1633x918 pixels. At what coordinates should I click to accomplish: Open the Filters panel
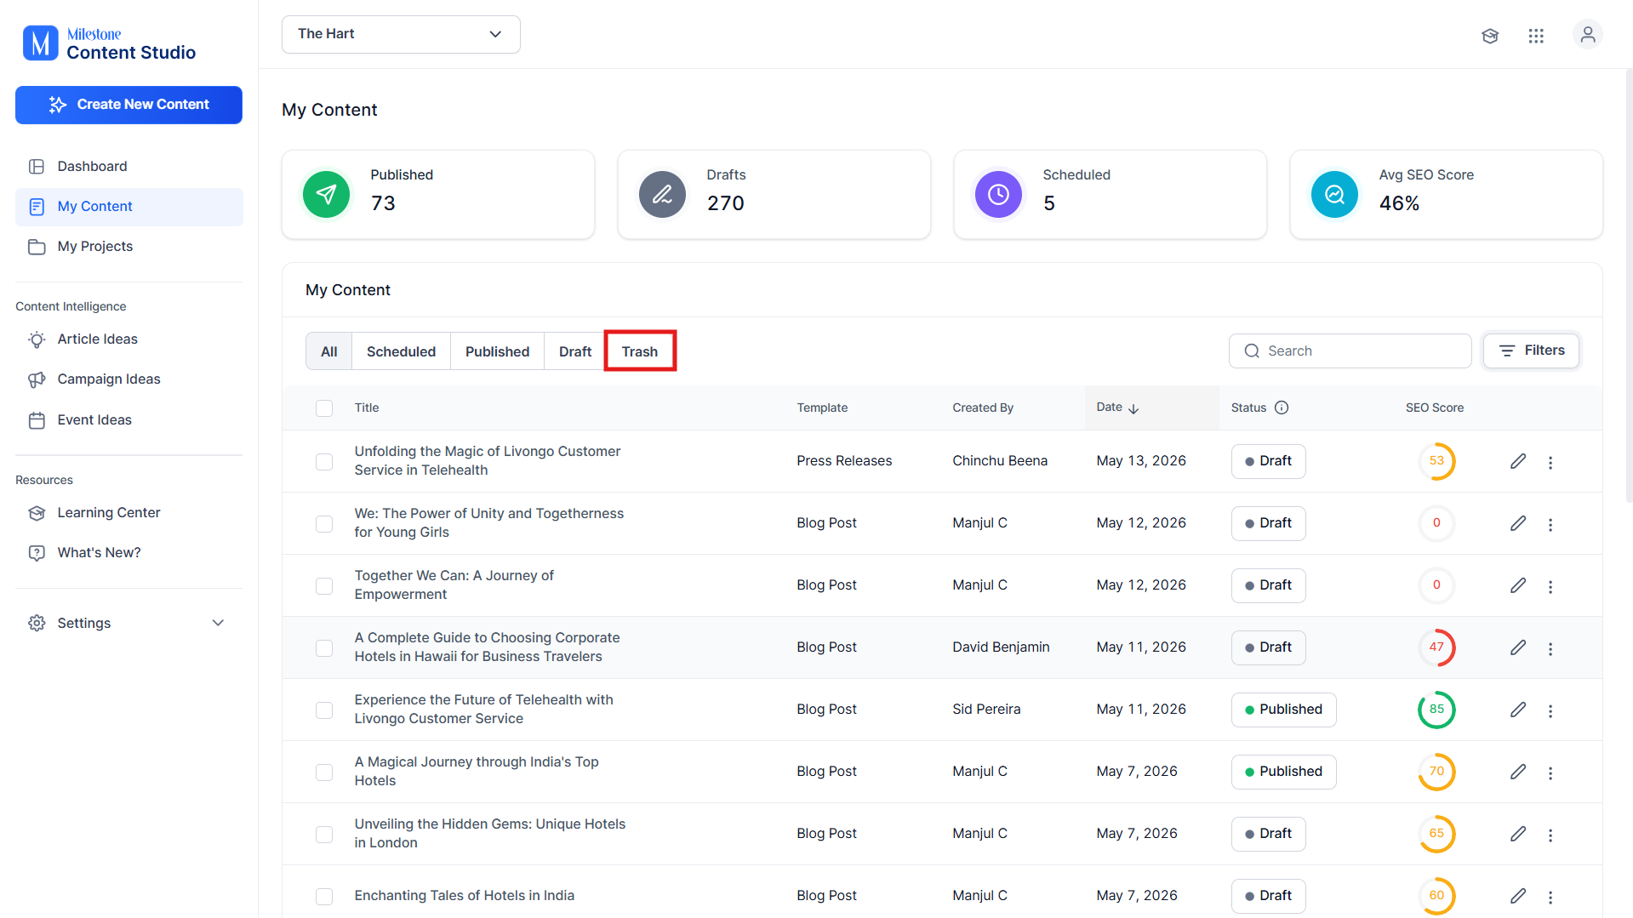(x=1531, y=351)
